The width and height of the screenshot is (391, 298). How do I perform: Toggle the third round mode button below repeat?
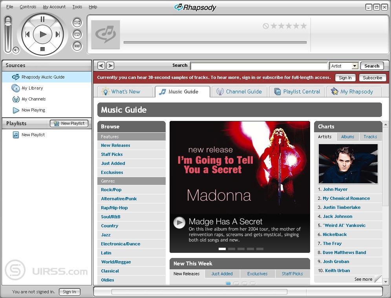point(77,46)
